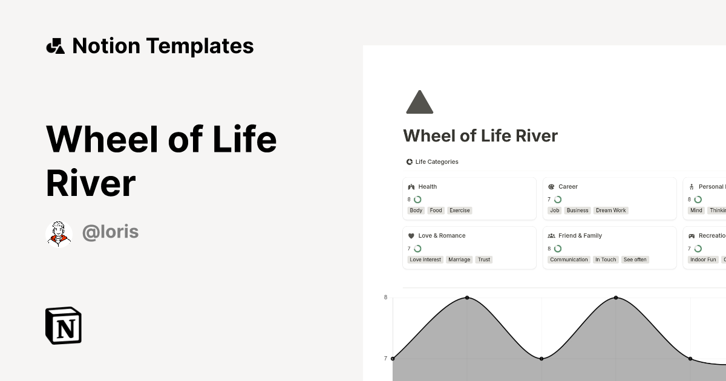Click the Notion Templates logo mark
The width and height of the screenshot is (726, 381).
pyautogui.click(x=55, y=45)
